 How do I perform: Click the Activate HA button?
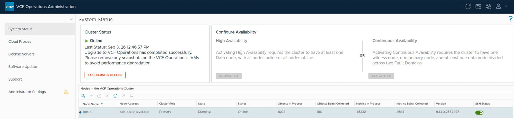pyautogui.click(x=229, y=76)
